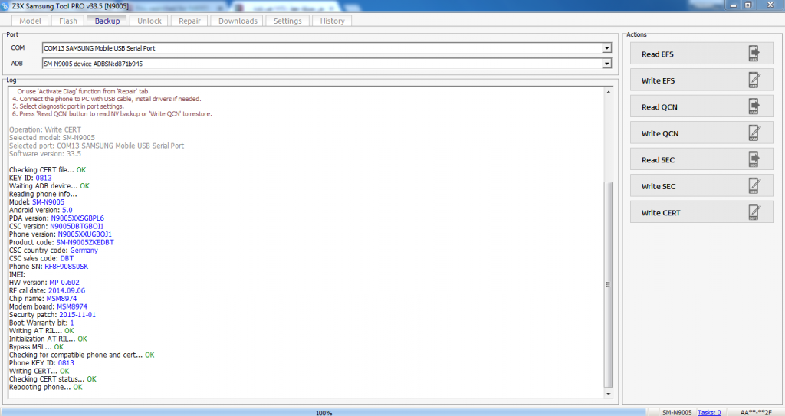Click the CSC sales code DBT value
785x416 pixels.
(x=67, y=258)
